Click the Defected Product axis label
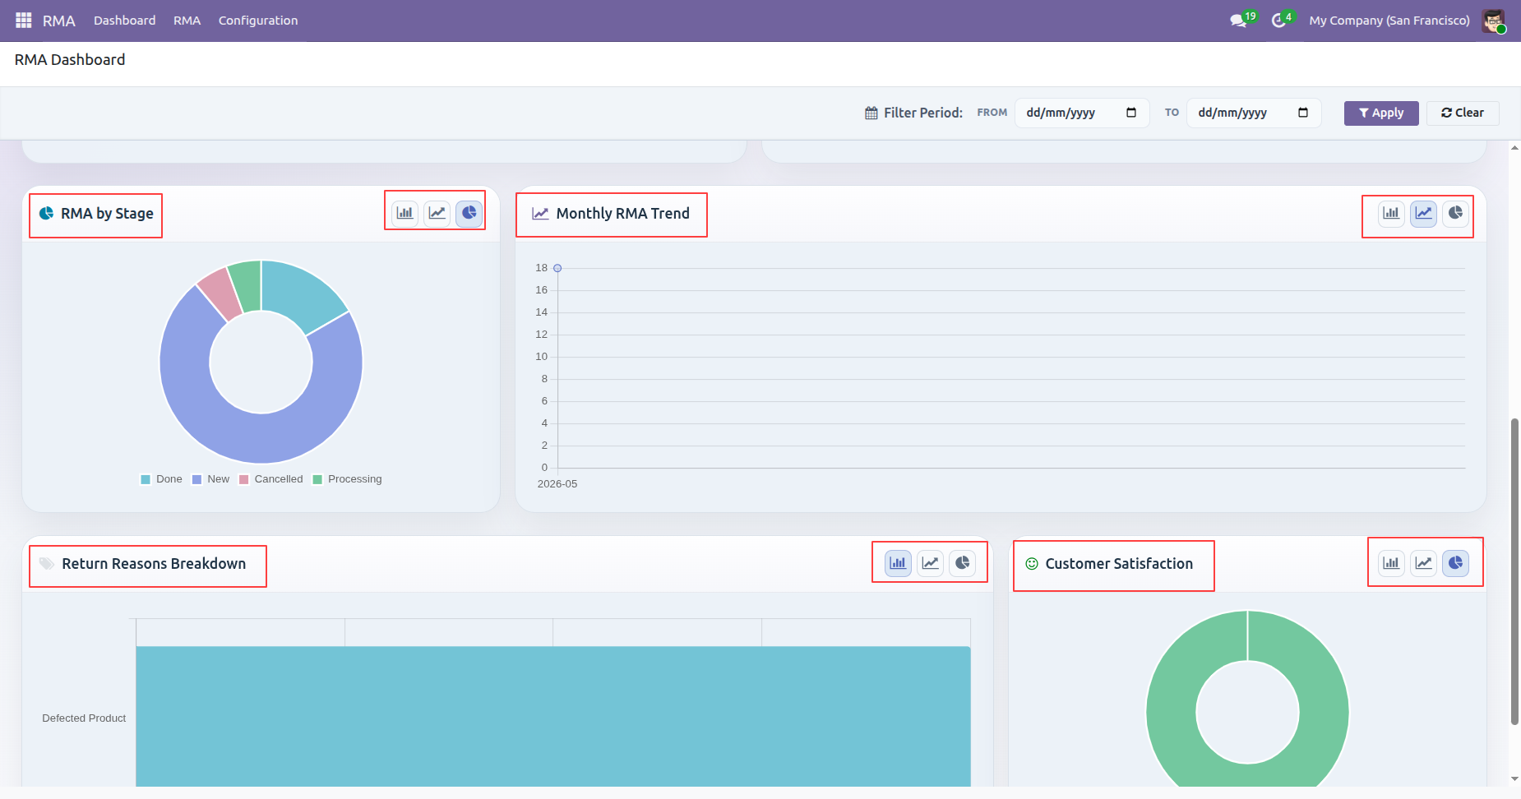This screenshot has width=1521, height=799. tap(84, 718)
